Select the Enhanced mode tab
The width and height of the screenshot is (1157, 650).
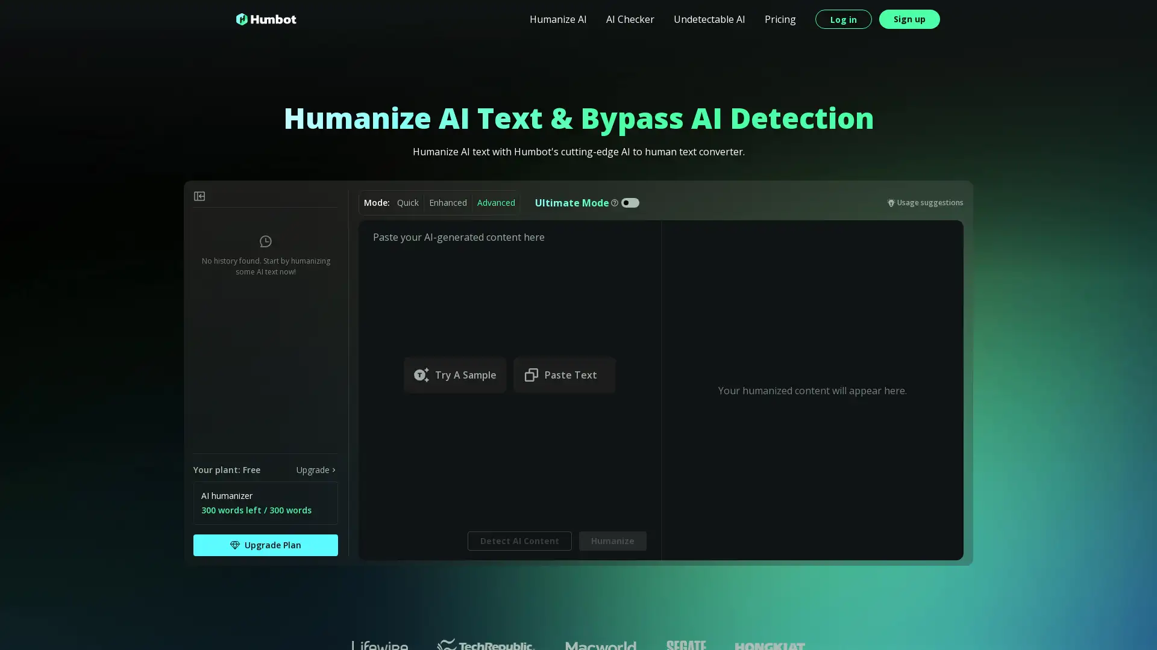pos(447,203)
